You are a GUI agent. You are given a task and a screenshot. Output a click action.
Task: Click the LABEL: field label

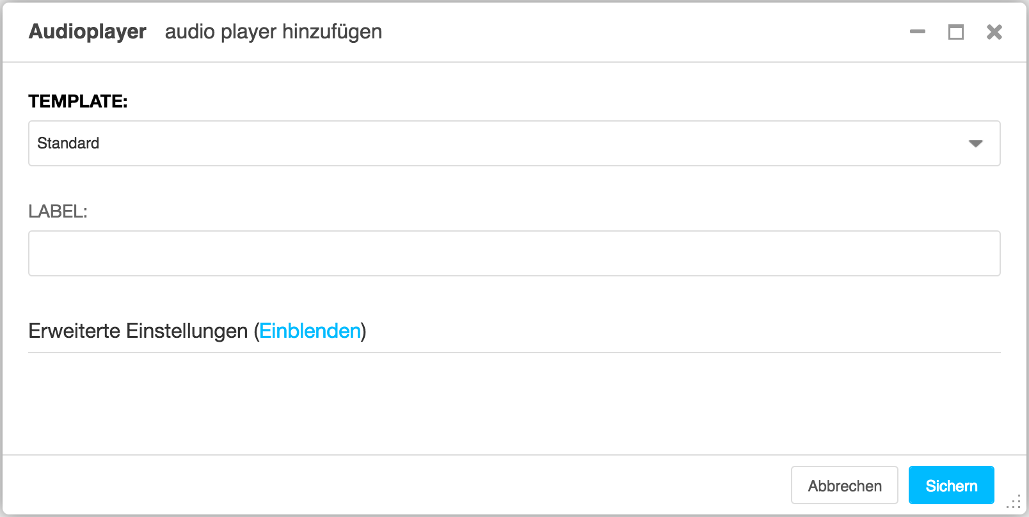pos(58,211)
